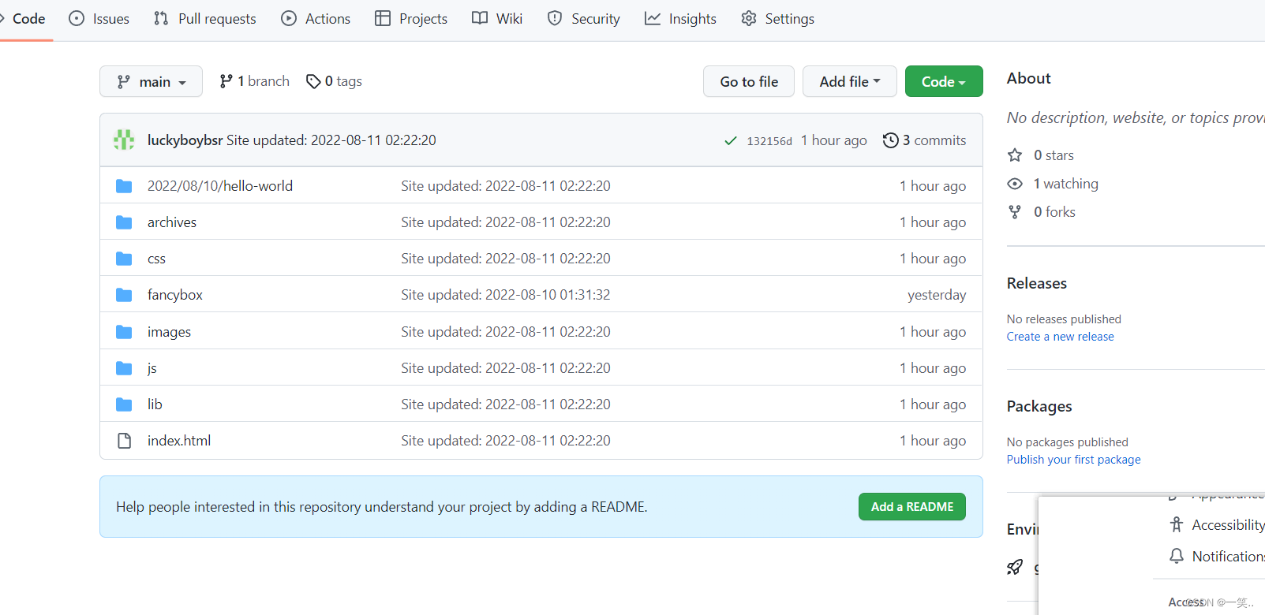This screenshot has height=615, width=1265.
Task: Open the Pull requests tab
Action: 205,19
